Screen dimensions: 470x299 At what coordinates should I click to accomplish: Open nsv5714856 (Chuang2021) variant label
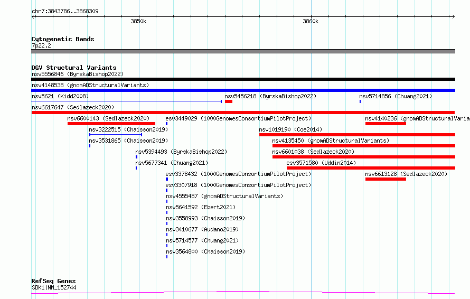point(396,96)
